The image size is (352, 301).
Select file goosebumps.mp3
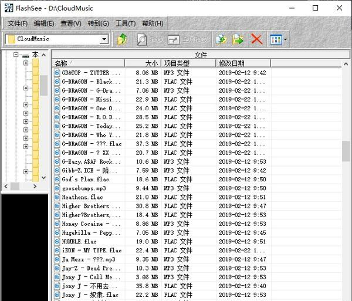84,188
